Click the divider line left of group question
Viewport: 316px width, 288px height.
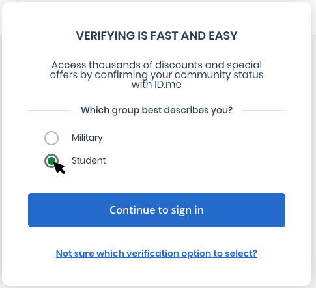[50, 111]
